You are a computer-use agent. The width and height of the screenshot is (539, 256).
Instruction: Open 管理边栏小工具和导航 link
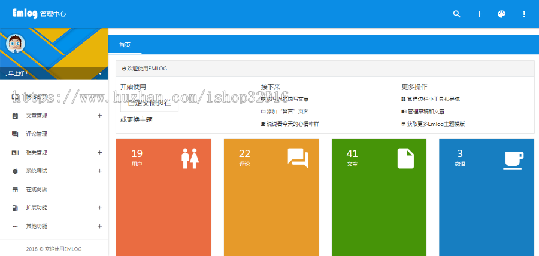[434, 98]
